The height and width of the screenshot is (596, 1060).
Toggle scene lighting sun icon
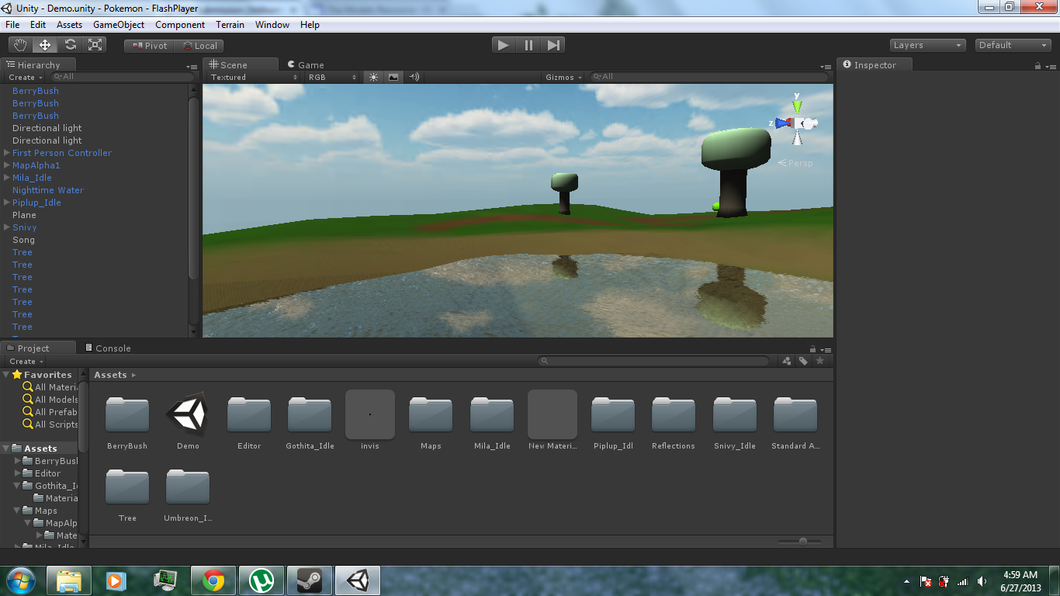[x=373, y=77]
